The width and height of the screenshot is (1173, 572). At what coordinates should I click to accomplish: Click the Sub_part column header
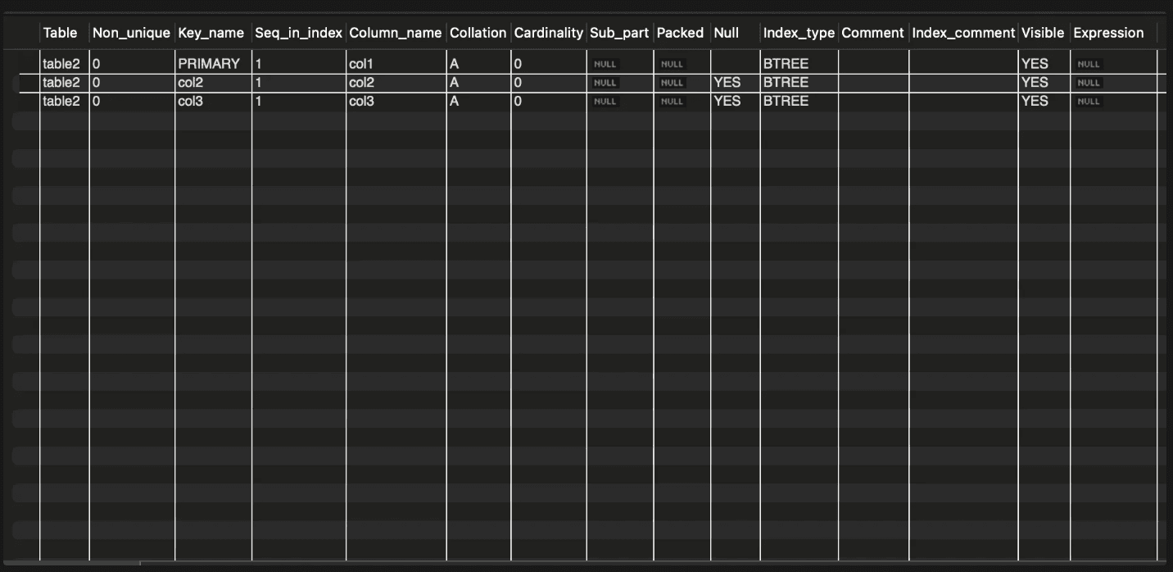coord(619,33)
